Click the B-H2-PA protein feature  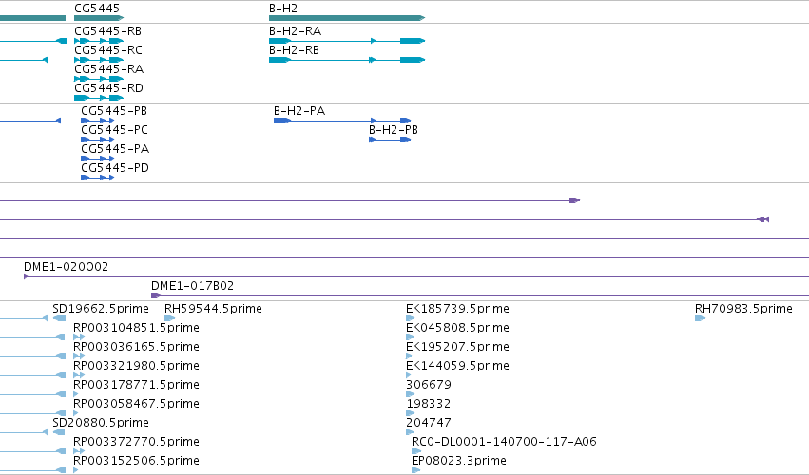342,121
